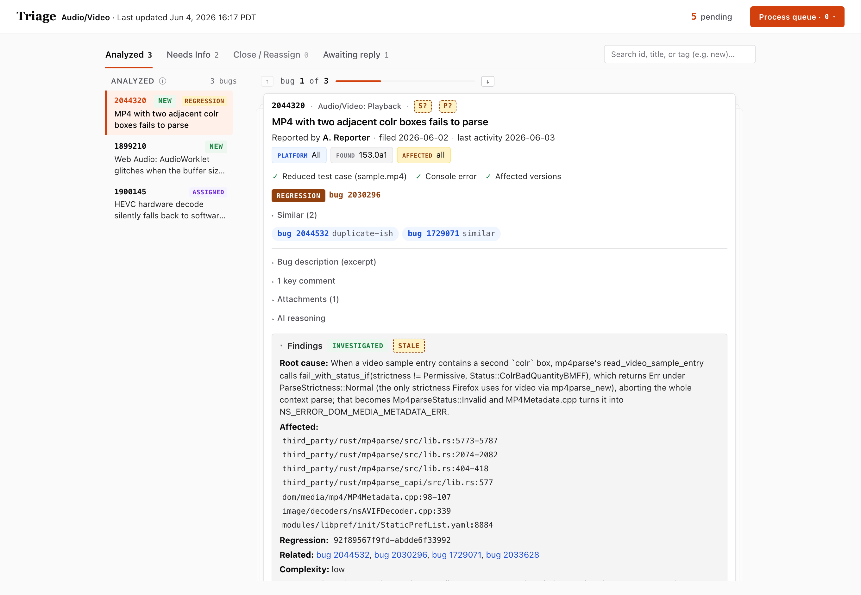
Task: Click the REGRESSION tag on bug 2044320 list item
Action: point(204,101)
